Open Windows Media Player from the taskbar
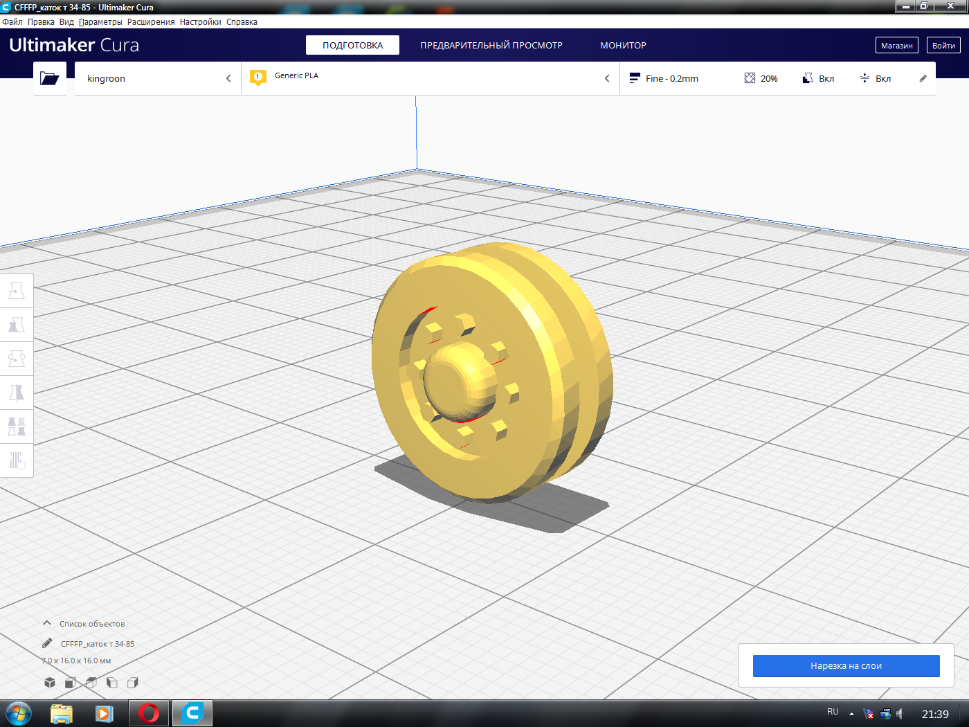The height and width of the screenshot is (727, 969). pos(105,713)
